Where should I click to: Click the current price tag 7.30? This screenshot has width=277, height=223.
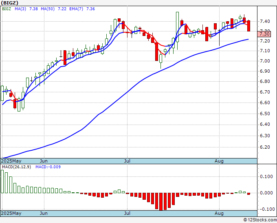pyautogui.click(x=264, y=34)
